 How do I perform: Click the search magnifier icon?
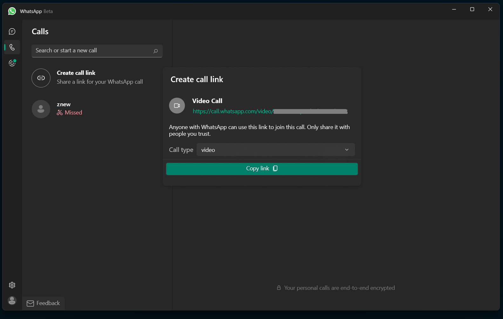click(x=156, y=51)
